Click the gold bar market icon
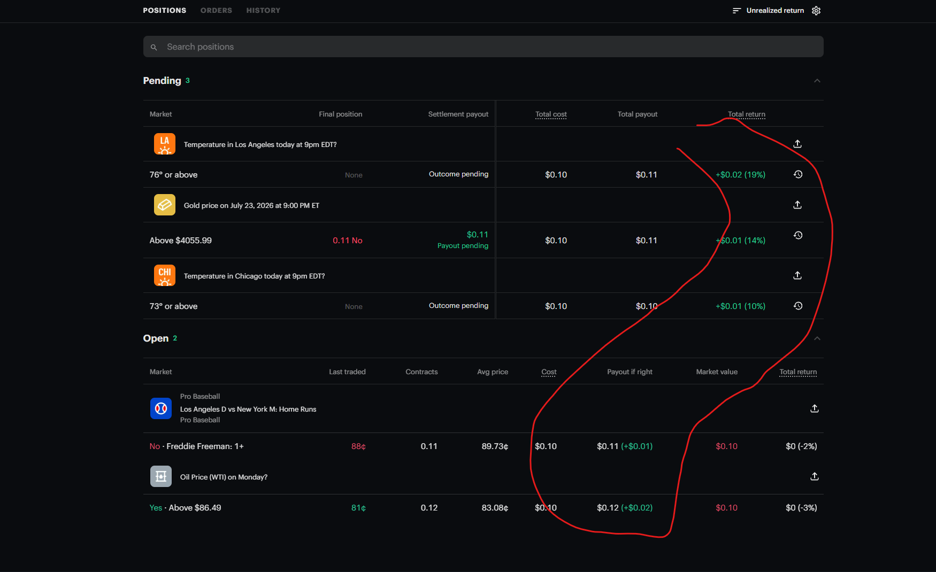The width and height of the screenshot is (936, 572). coord(165,205)
